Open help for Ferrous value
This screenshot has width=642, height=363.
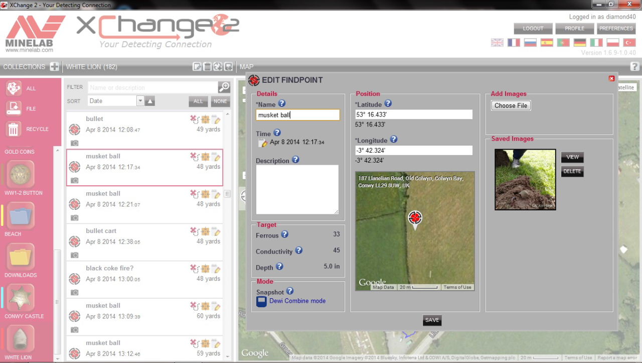[x=284, y=234]
